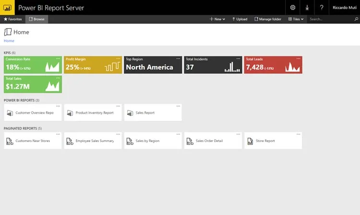Open Riccardo Muti user menu
The image size is (360, 215).
point(344,8)
